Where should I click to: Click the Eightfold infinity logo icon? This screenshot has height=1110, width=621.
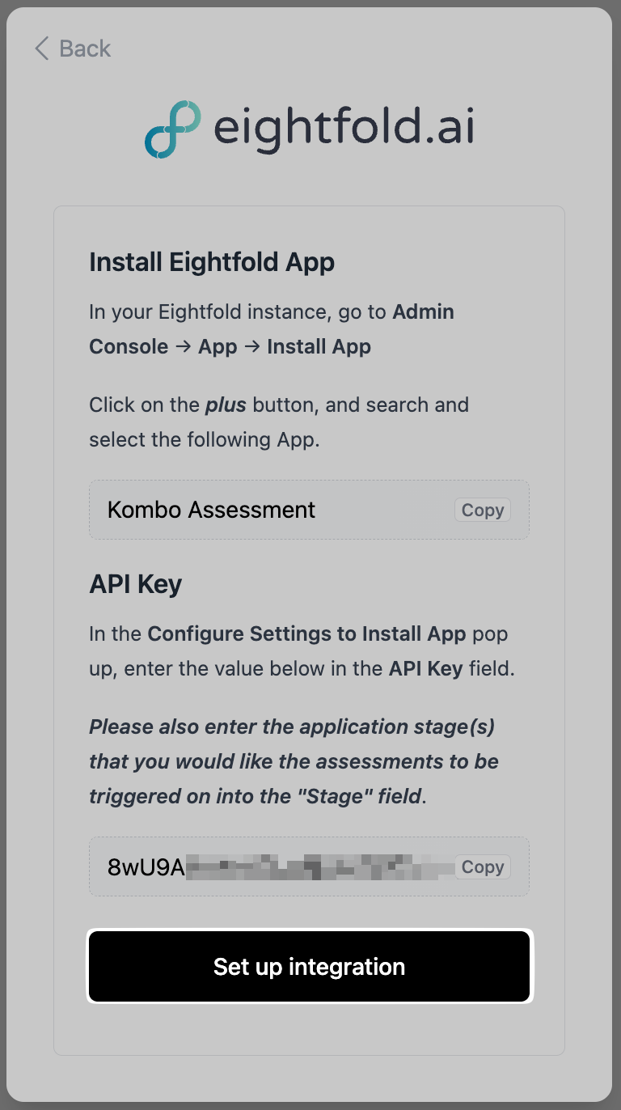pyautogui.click(x=171, y=129)
